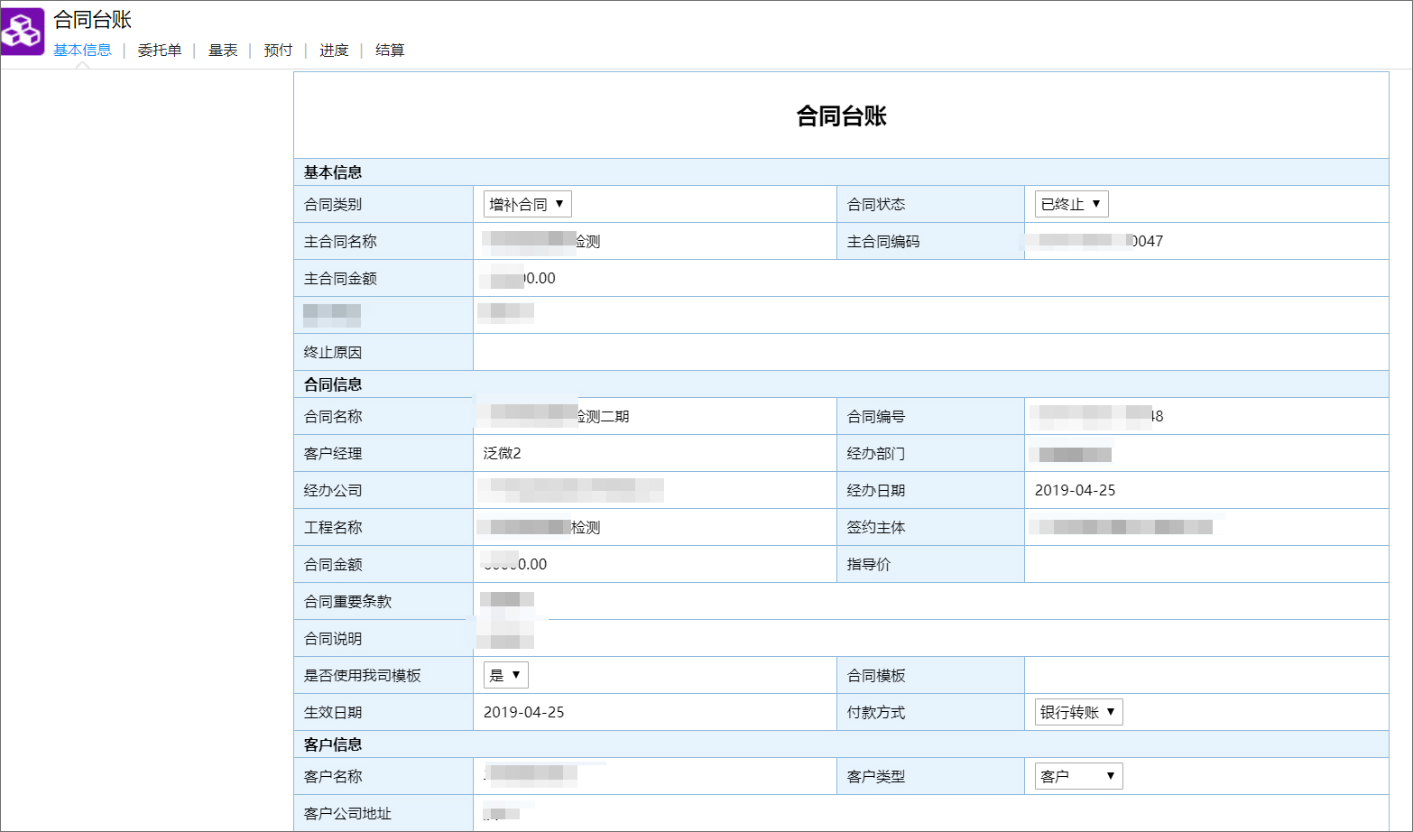Open the 合同状态 dropdown showing 已终止
1413x832 pixels.
point(1071,204)
